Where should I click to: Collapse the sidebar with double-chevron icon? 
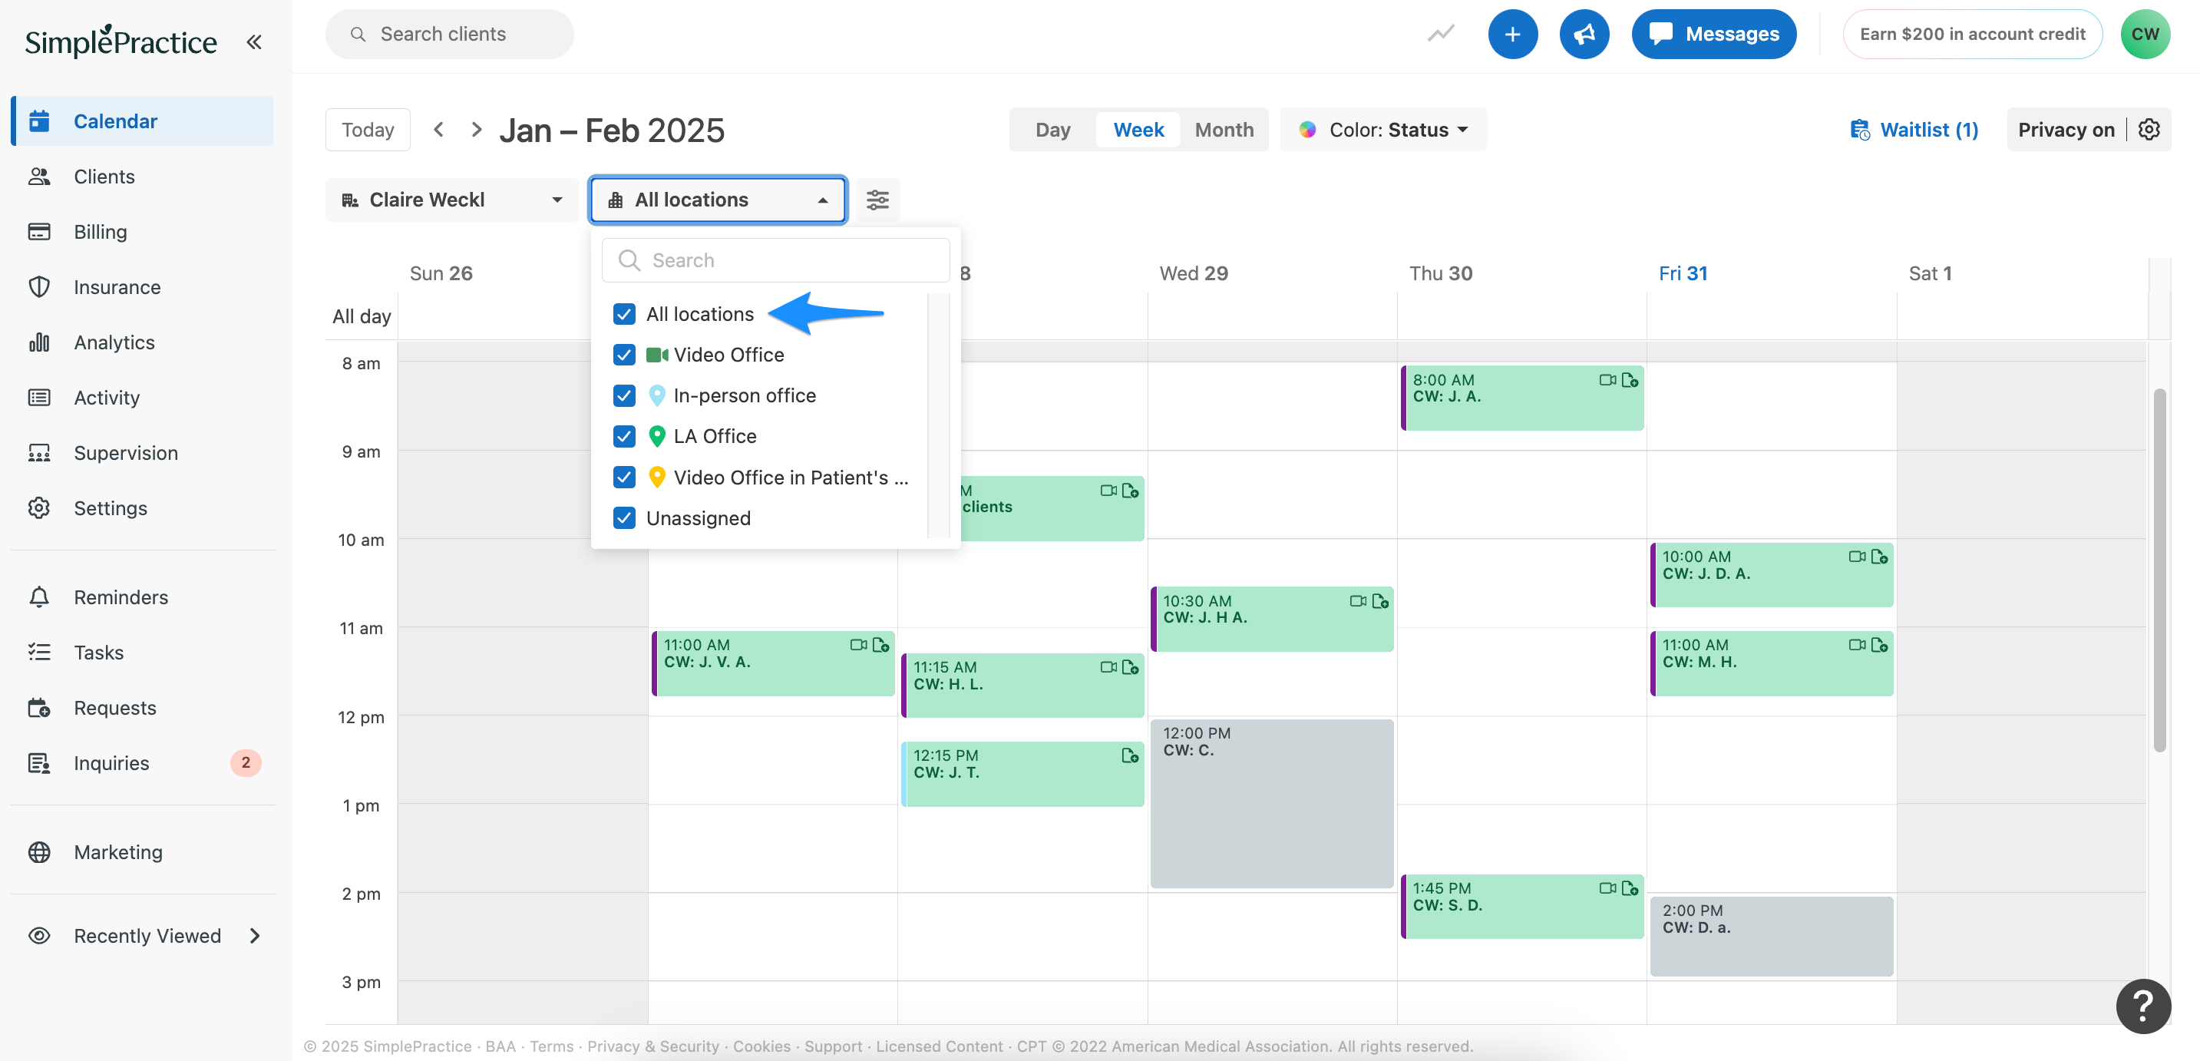pyautogui.click(x=253, y=42)
